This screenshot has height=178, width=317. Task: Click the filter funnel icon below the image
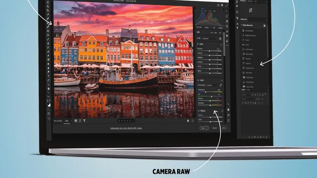[x=84, y=121]
